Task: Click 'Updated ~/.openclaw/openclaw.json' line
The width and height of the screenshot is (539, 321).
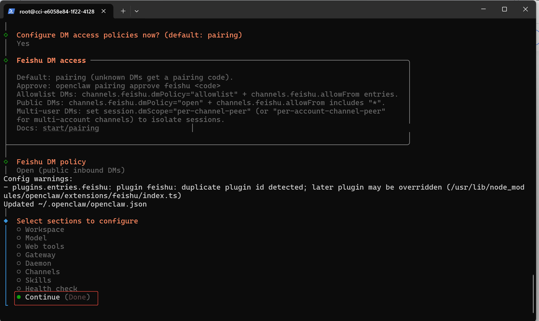Action: 75,204
